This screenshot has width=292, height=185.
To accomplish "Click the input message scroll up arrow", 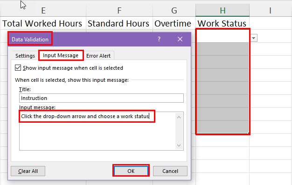I will point(179,117).
